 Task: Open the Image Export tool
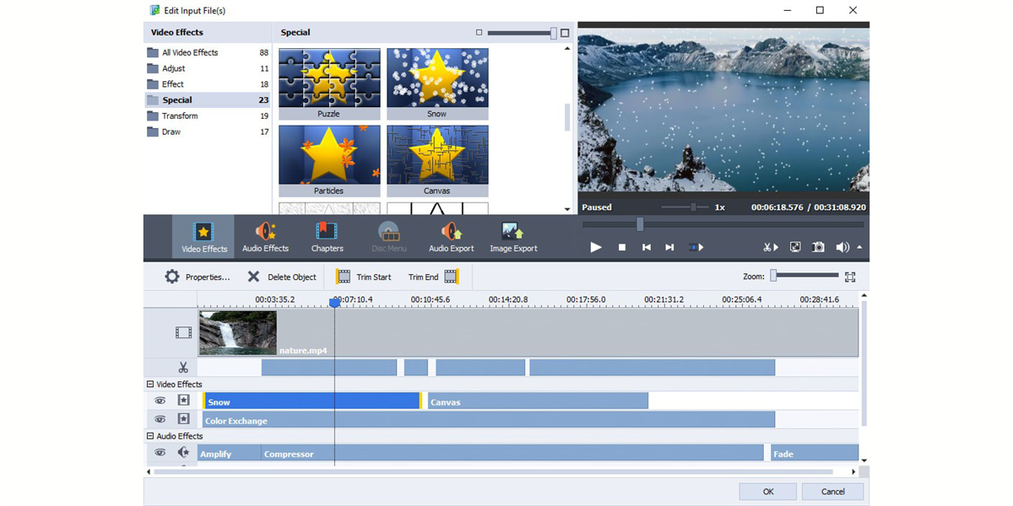pos(512,236)
